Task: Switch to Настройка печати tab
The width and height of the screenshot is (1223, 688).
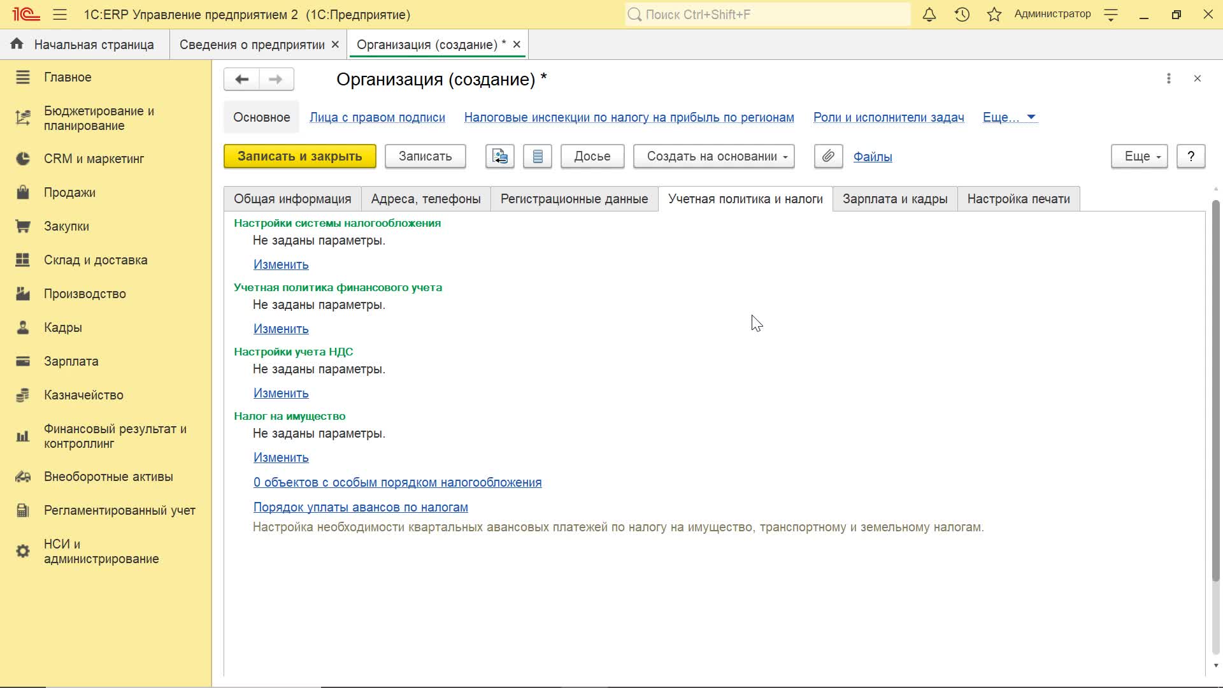Action: coord(1019,199)
